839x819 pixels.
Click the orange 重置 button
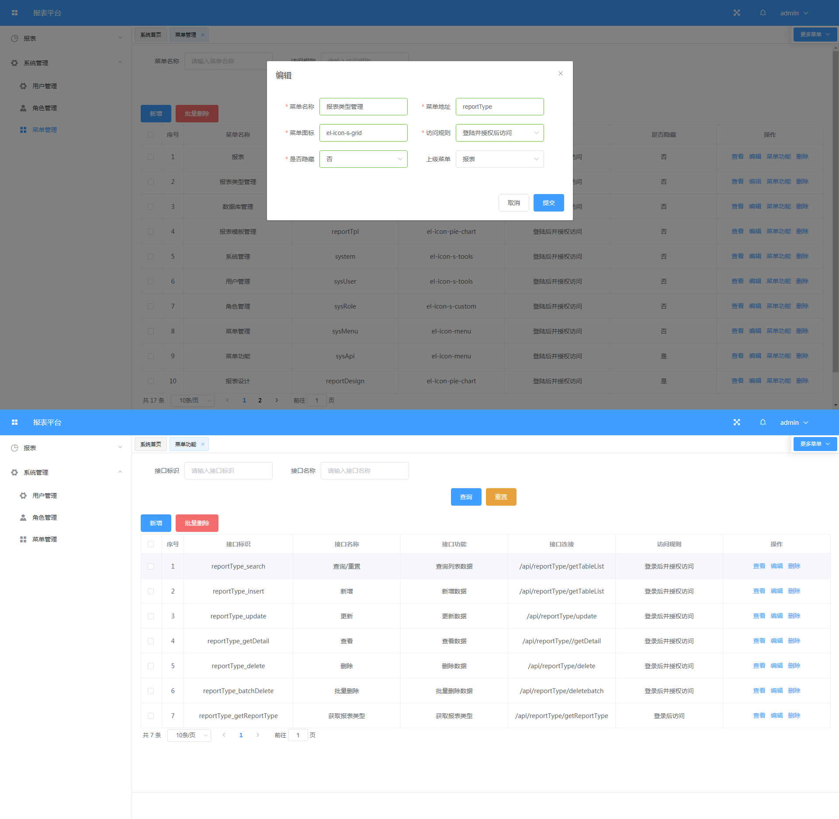(x=501, y=497)
